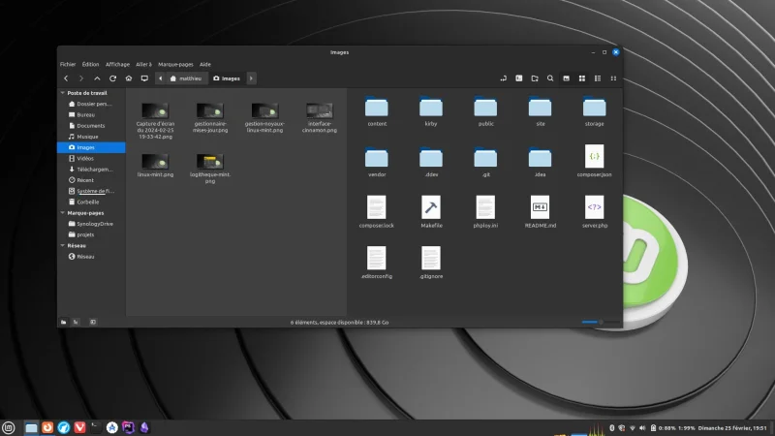Select composer.json file icon
775x436 pixels.
(594, 157)
